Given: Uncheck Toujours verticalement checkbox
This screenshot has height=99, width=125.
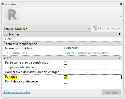Looking at the screenshot, I should coord(65,67).
